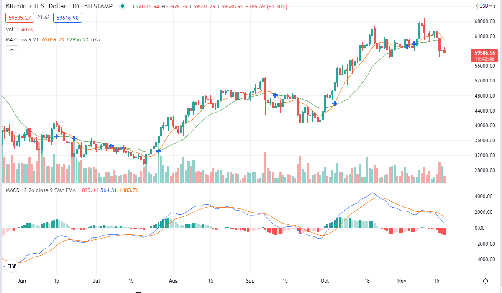Open the USD currency dropdown

(485, 6)
